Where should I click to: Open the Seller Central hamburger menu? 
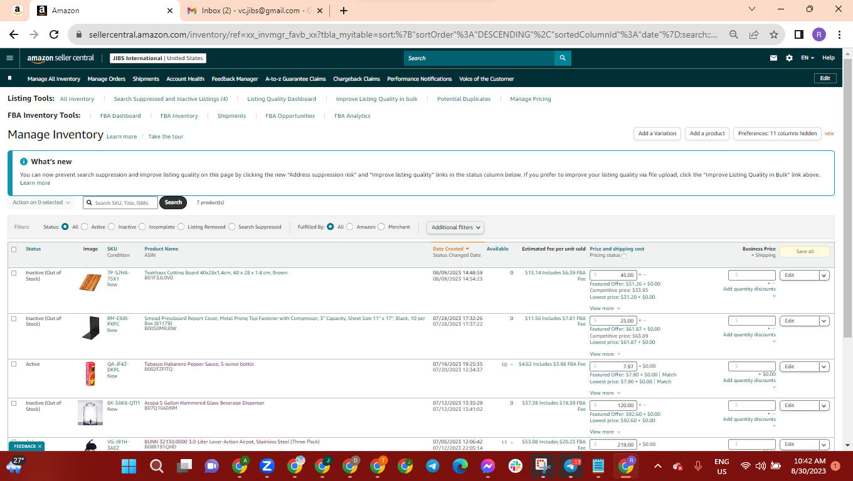pos(9,58)
